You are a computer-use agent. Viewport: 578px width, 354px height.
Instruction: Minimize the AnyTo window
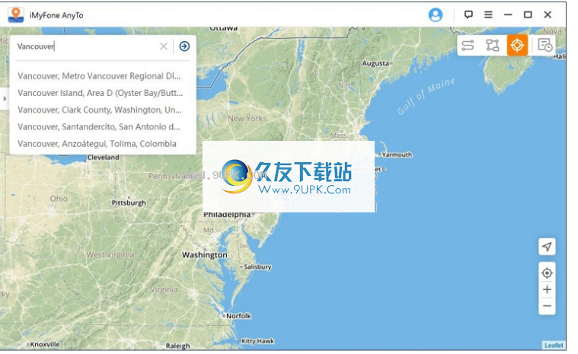pos(509,14)
